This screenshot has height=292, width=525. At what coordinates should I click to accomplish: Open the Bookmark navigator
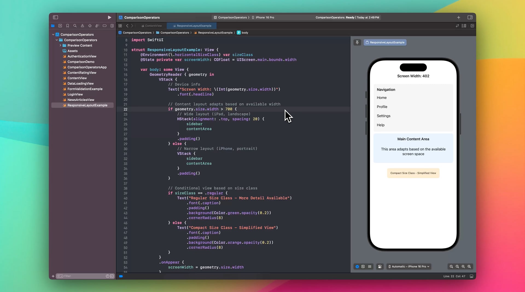(68, 26)
